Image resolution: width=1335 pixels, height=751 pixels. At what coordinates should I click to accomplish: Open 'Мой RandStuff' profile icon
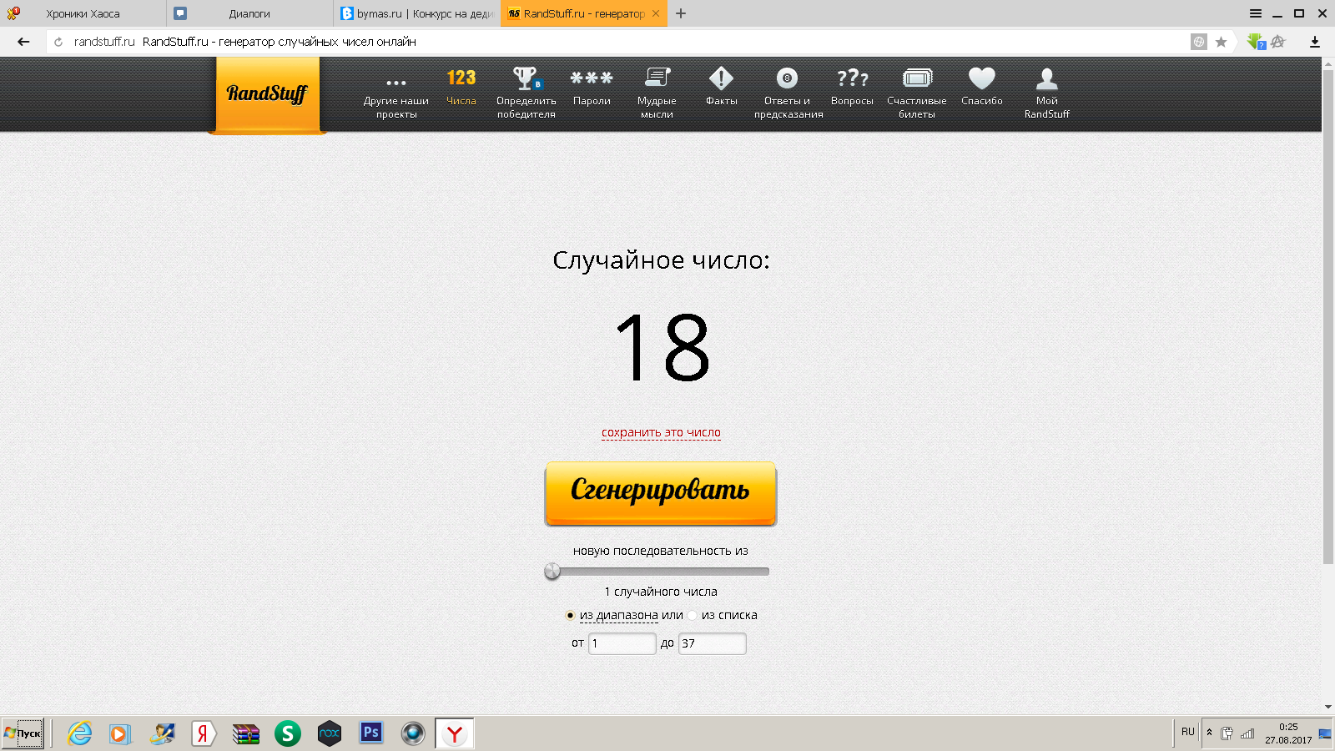coord(1046,79)
